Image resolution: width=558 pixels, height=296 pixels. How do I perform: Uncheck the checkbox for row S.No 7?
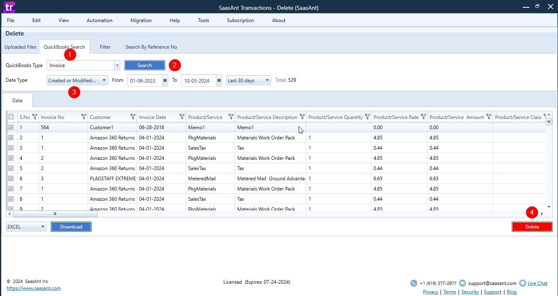tap(11, 188)
